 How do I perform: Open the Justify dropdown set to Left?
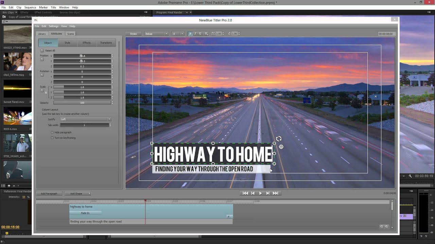click(86, 119)
